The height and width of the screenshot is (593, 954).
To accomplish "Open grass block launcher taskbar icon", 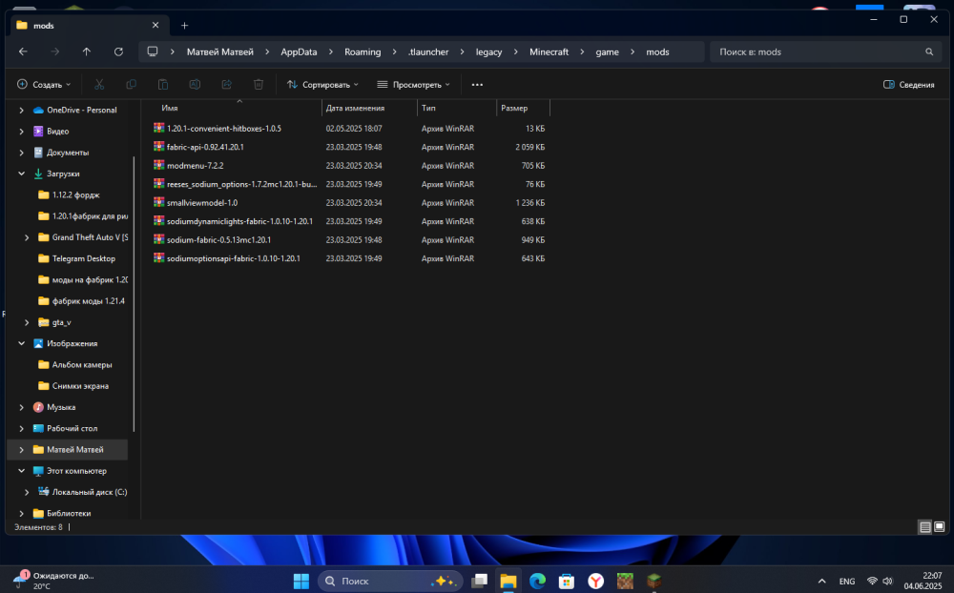I will [x=654, y=581].
